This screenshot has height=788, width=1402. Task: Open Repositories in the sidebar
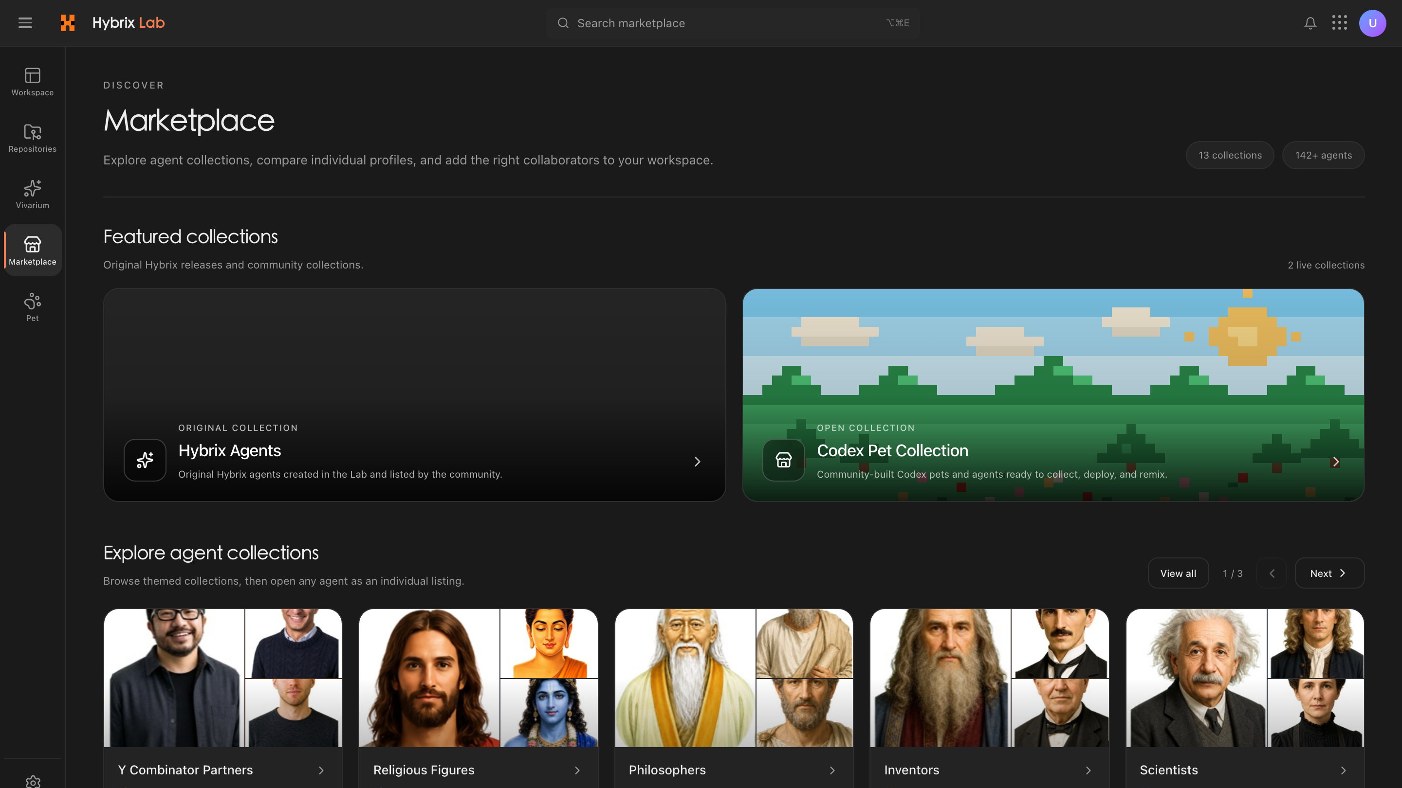tap(33, 138)
